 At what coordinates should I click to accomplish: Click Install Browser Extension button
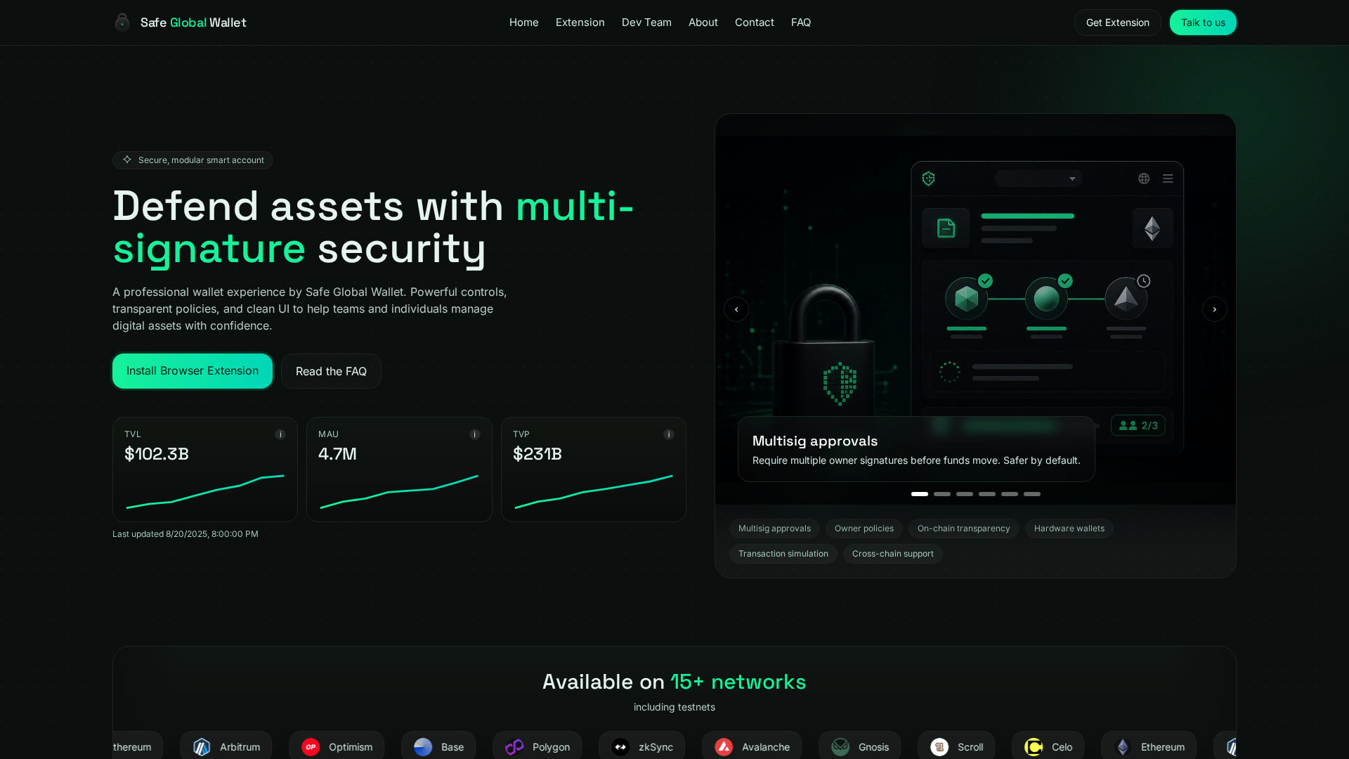click(193, 371)
